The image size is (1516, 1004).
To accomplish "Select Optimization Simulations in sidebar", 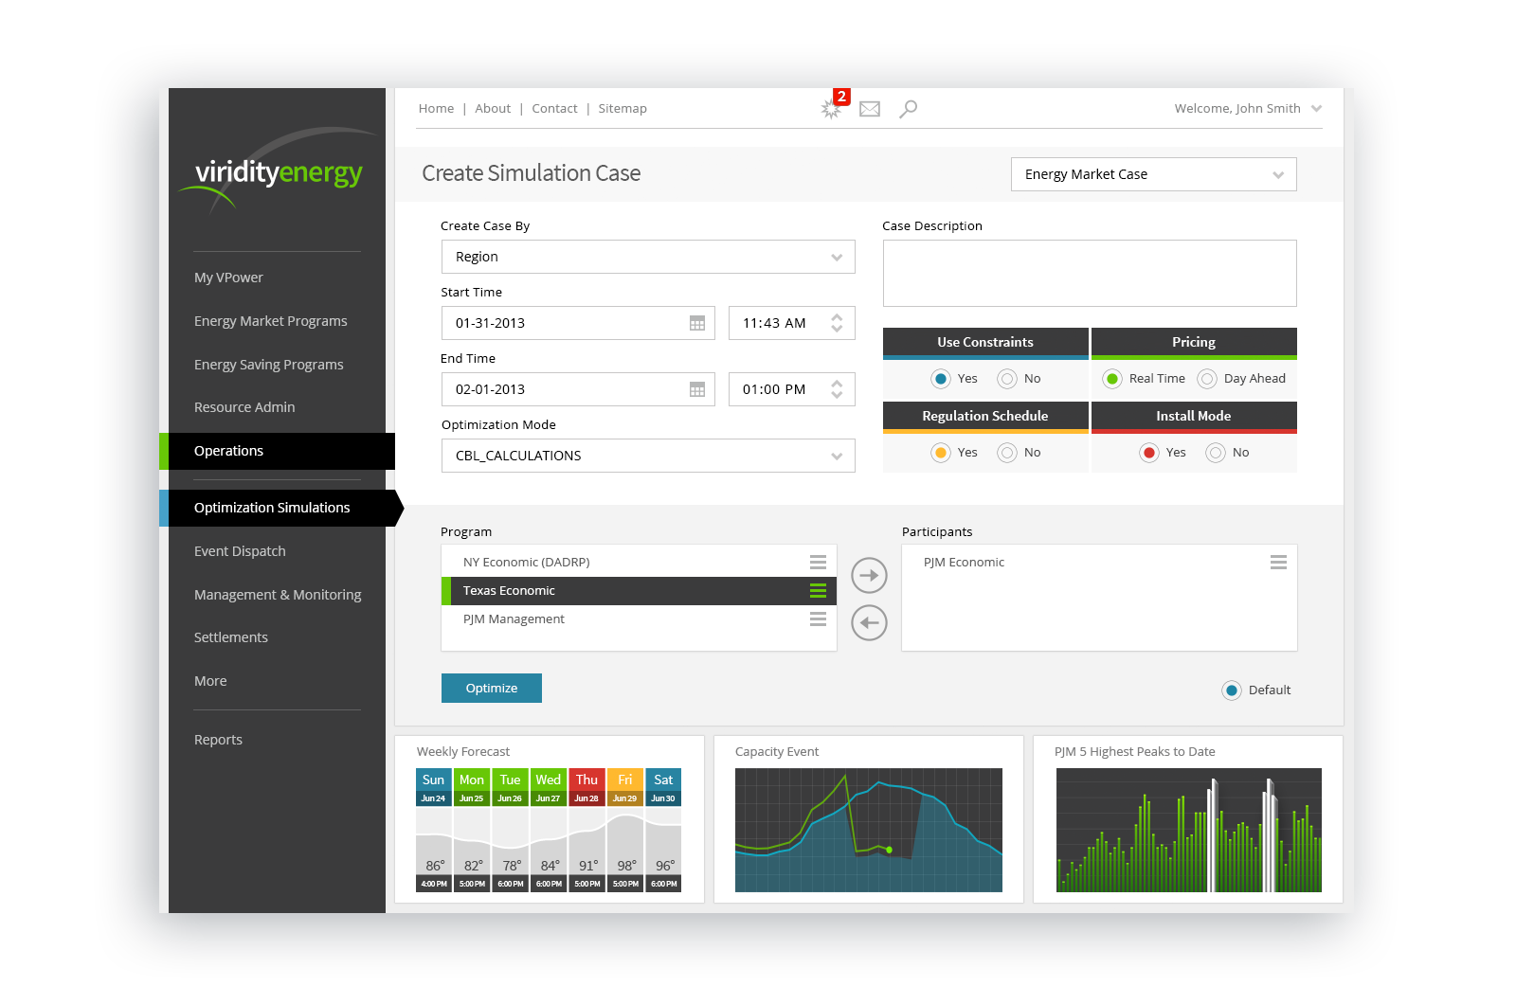I will coord(280,508).
